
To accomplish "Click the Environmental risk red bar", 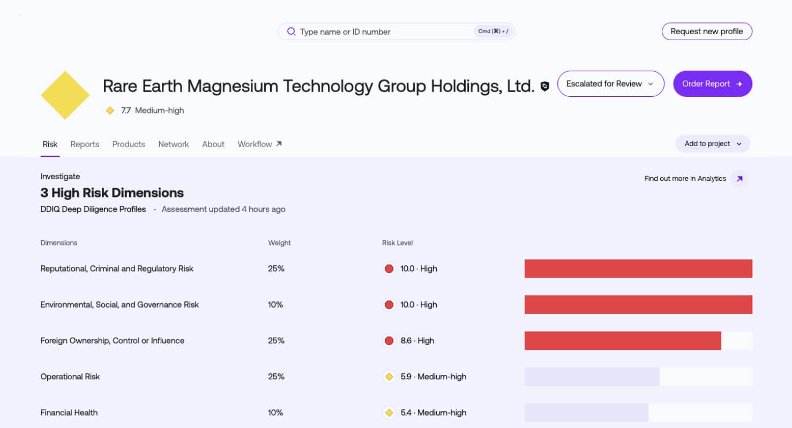I will 638,304.
